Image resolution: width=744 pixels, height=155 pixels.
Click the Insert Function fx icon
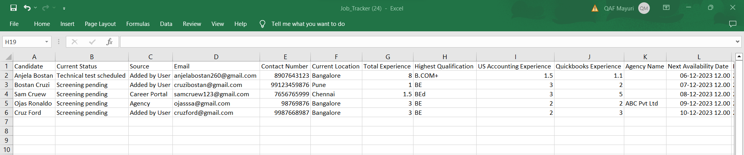109,42
